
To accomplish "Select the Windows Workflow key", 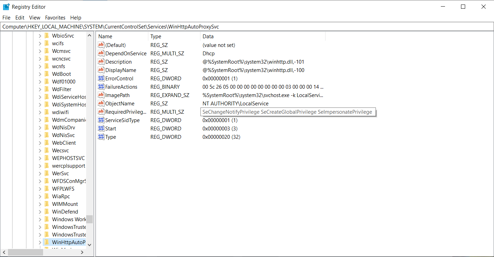I will coord(69,219).
